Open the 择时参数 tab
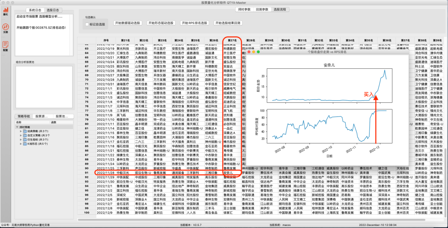448x228 pixels. coord(244,10)
